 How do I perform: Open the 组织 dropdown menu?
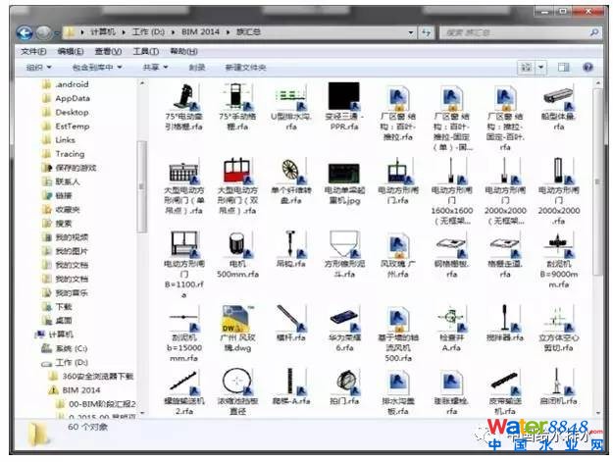[x=39, y=68]
